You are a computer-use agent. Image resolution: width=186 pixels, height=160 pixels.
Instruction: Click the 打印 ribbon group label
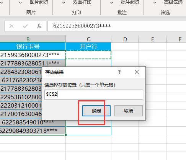pyautogui.click(x=77, y=13)
